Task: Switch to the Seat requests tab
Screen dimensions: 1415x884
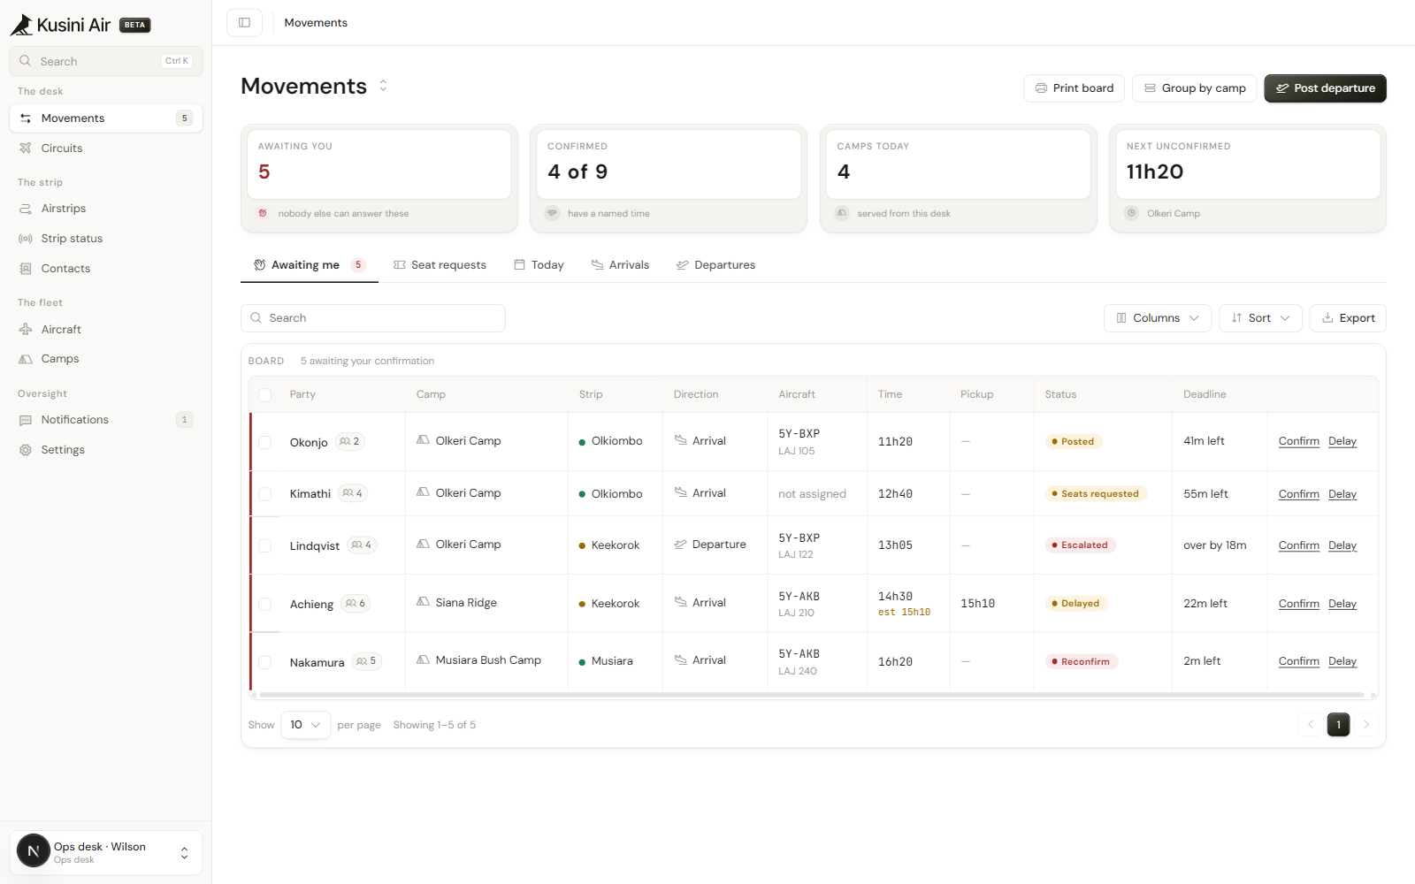Action: (x=440, y=265)
